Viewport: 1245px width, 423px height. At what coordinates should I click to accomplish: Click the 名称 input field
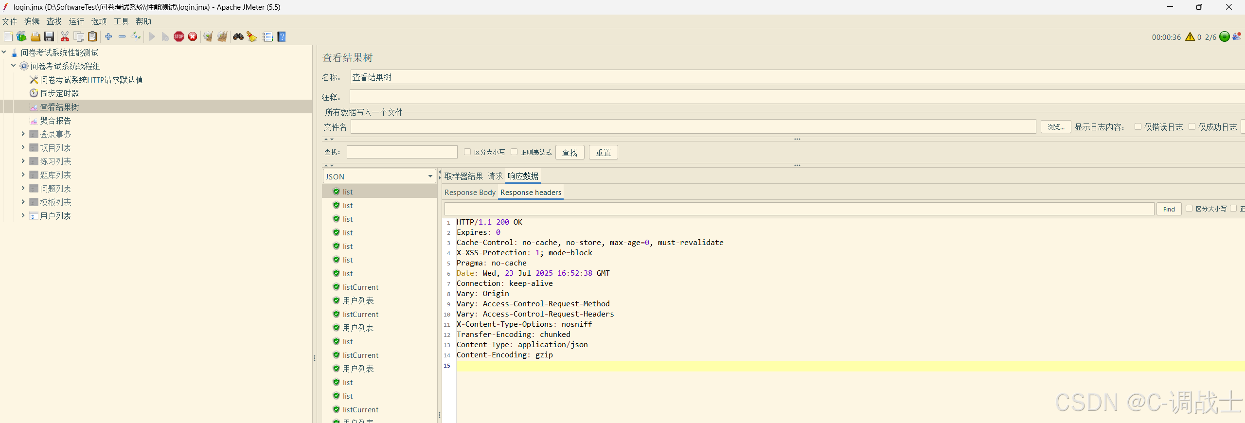[798, 77]
